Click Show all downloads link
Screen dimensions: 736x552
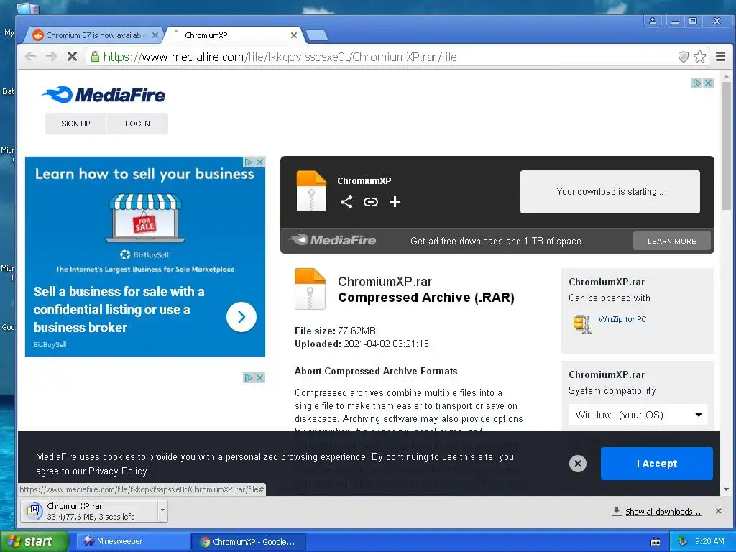[663, 512]
